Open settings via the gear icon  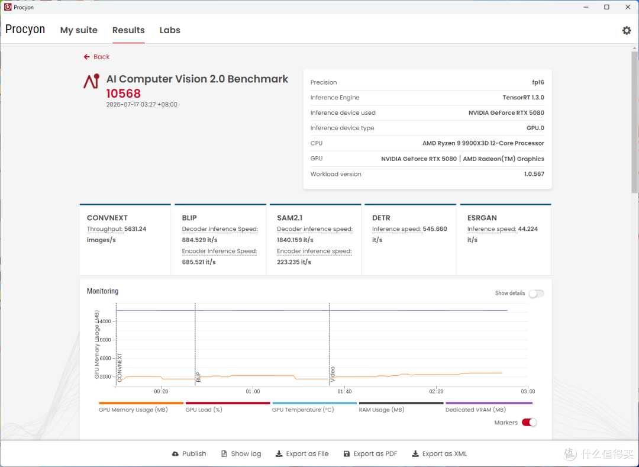pos(627,30)
